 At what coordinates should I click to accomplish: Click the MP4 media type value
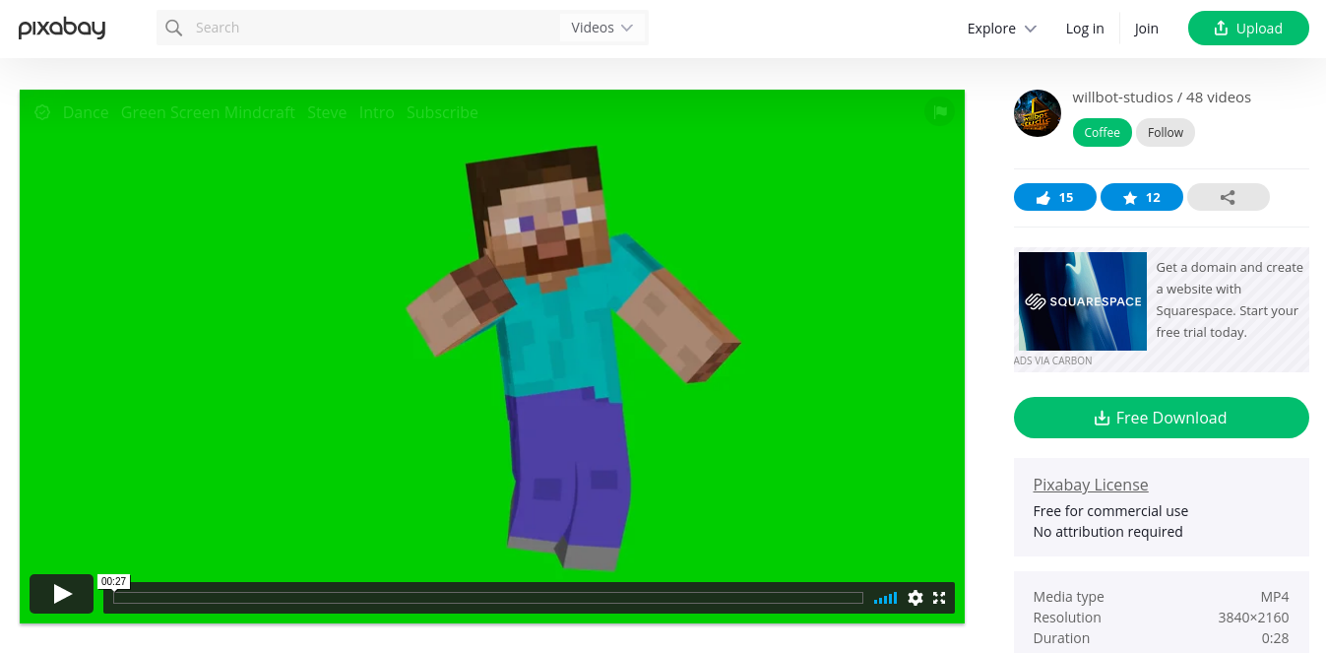[1275, 597]
